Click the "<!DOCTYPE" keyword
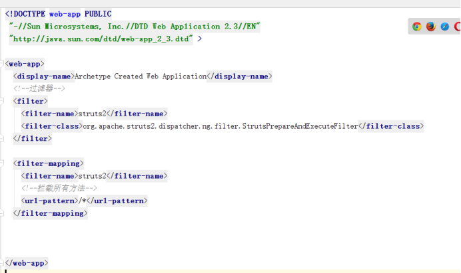 25,14
